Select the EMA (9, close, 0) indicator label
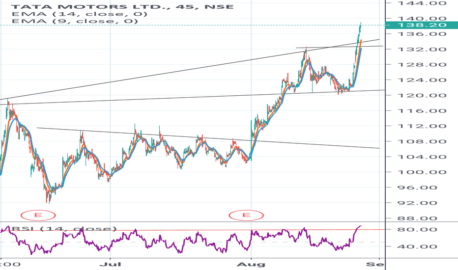The width and height of the screenshot is (458, 270). point(75,21)
